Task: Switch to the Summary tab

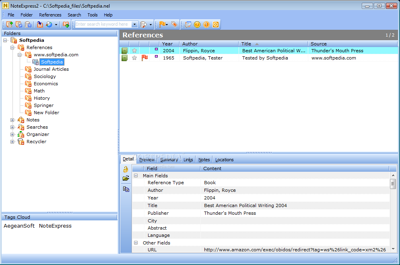Action: 169,160
